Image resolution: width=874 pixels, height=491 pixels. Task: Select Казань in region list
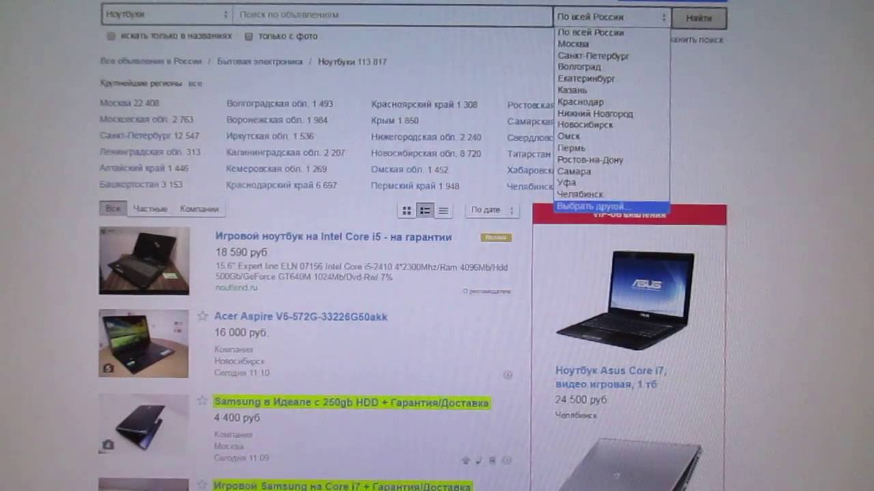[572, 90]
